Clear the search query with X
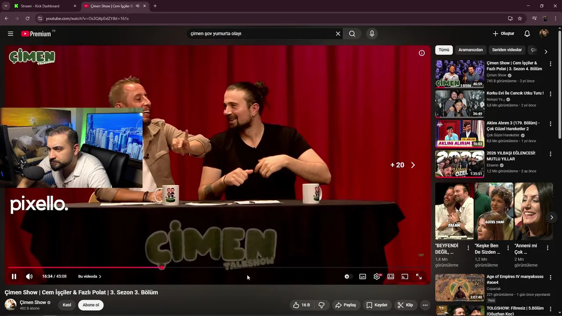This screenshot has height=316, width=562. [x=338, y=33]
